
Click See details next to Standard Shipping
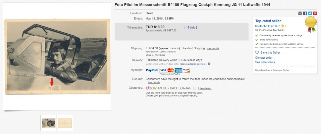pyautogui.click(x=213, y=48)
